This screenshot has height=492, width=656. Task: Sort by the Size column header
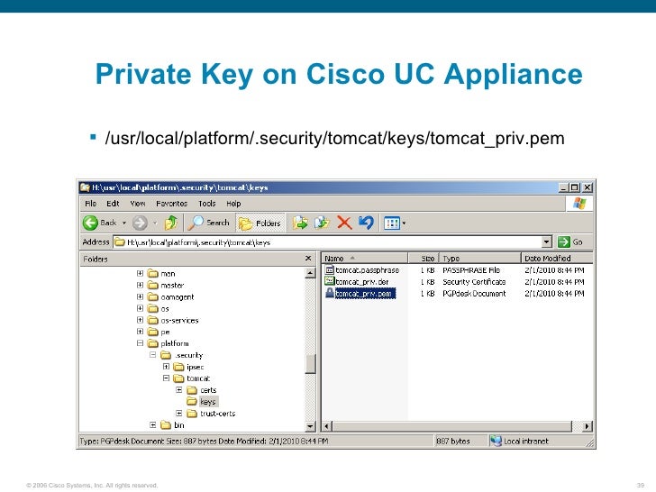[424, 259]
